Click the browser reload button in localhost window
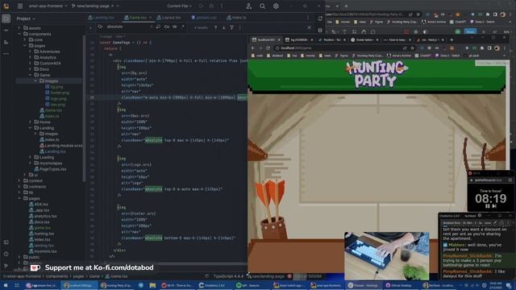The height and width of the screenshot is (290, 516). (268, 48)
